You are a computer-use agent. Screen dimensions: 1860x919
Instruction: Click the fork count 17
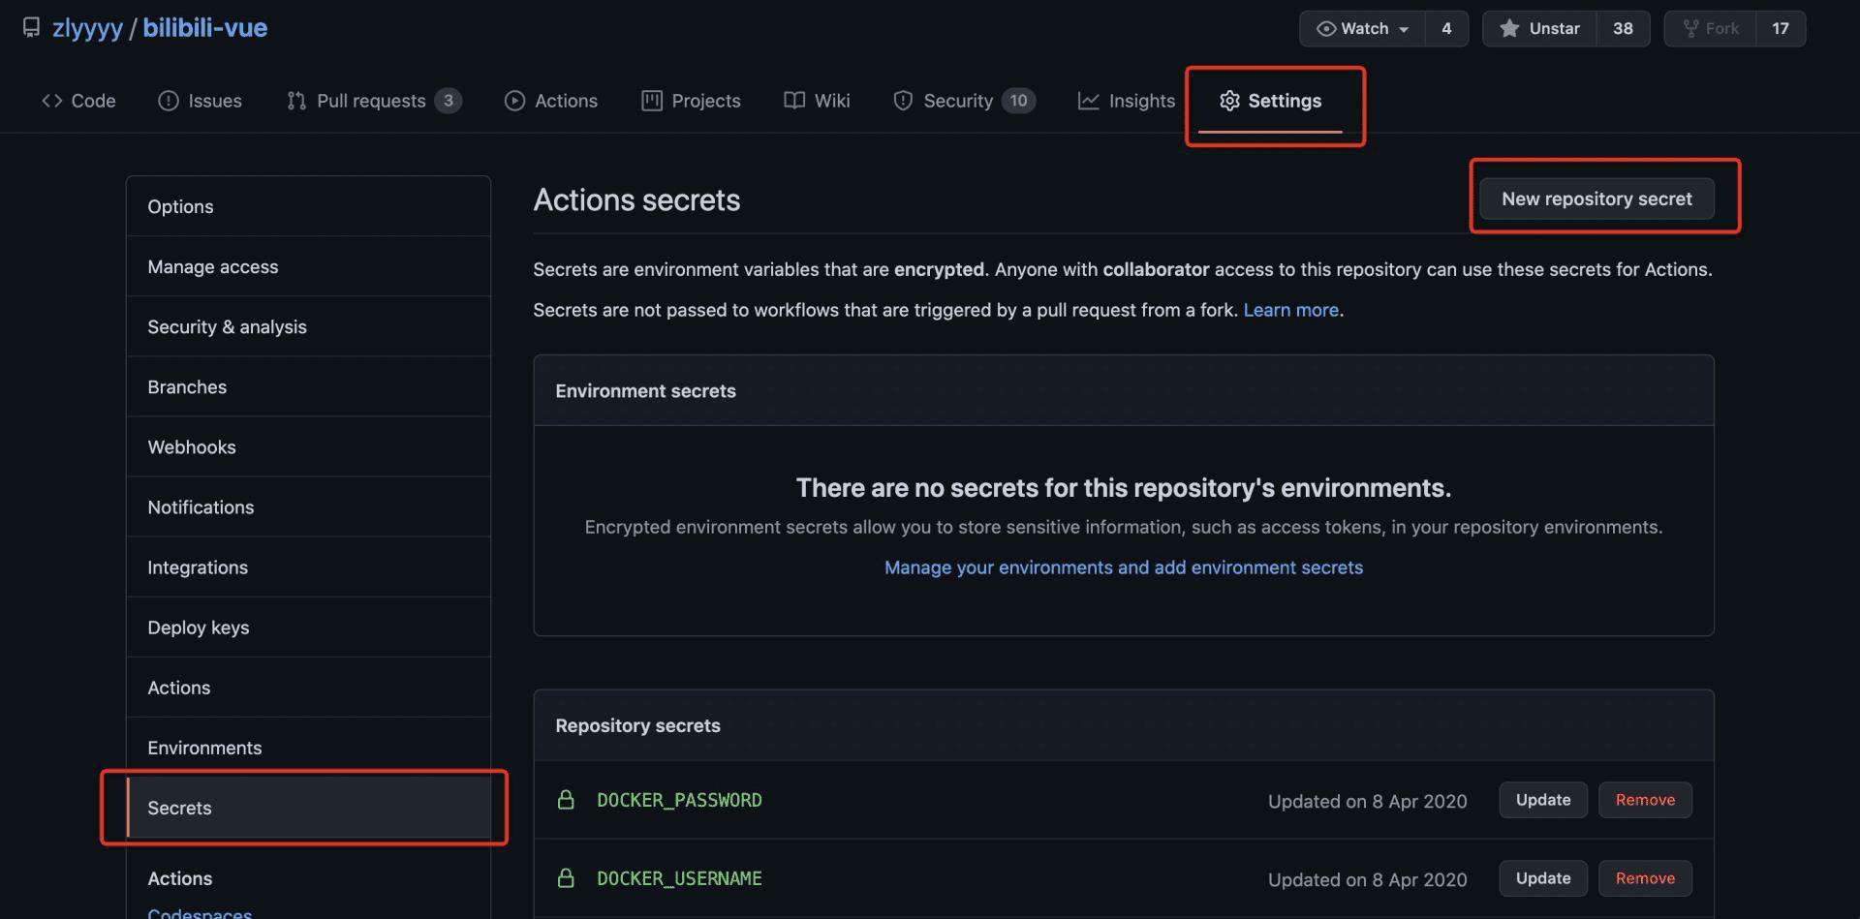pos(1781,29)
